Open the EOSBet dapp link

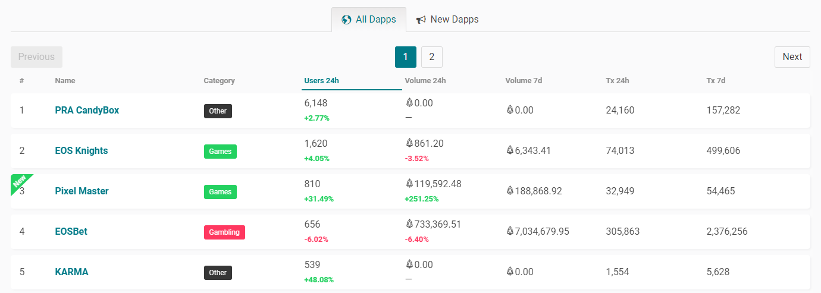(x=71, y=232)
